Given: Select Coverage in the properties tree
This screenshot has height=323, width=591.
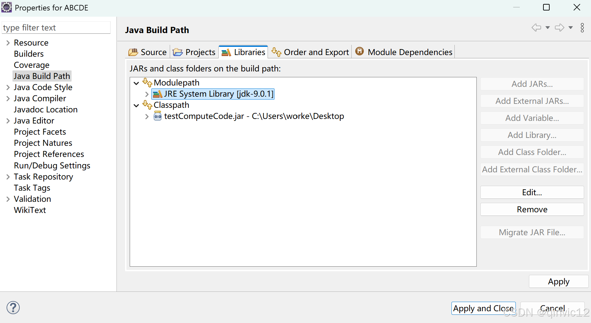Looking at the screenshot, I should pyautogui.click(x=32, y=65).
